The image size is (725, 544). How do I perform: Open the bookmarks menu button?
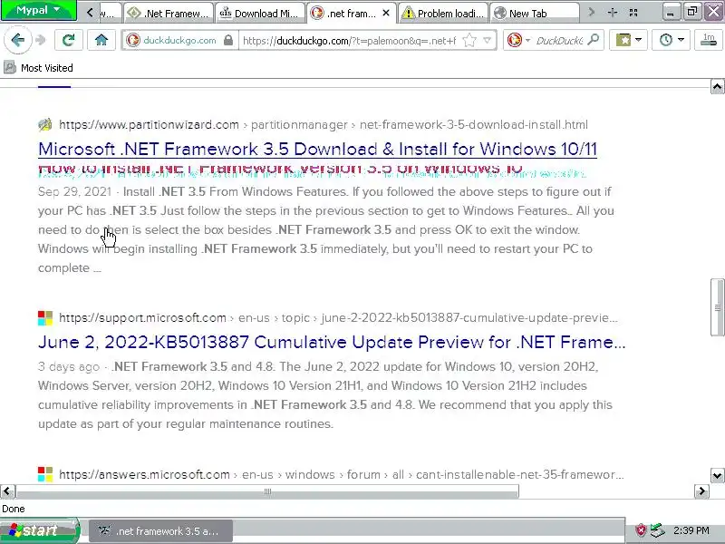pos(628,40)
